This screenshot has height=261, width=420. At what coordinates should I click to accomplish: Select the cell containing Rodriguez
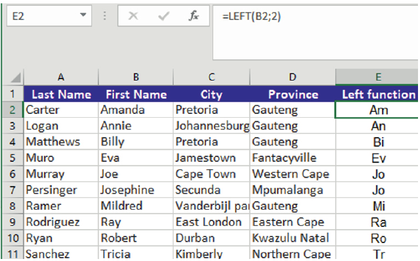coord(61,222)
